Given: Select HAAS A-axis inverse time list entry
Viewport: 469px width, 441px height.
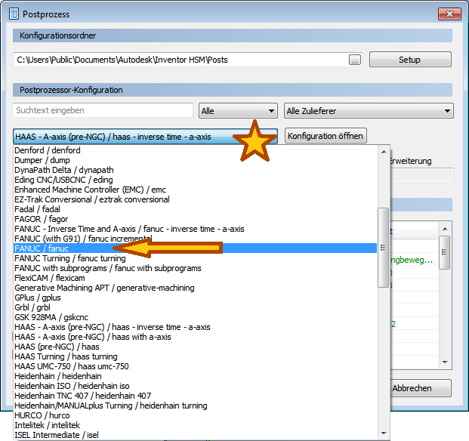Looking at the screenshot, I should click(195, 327).
